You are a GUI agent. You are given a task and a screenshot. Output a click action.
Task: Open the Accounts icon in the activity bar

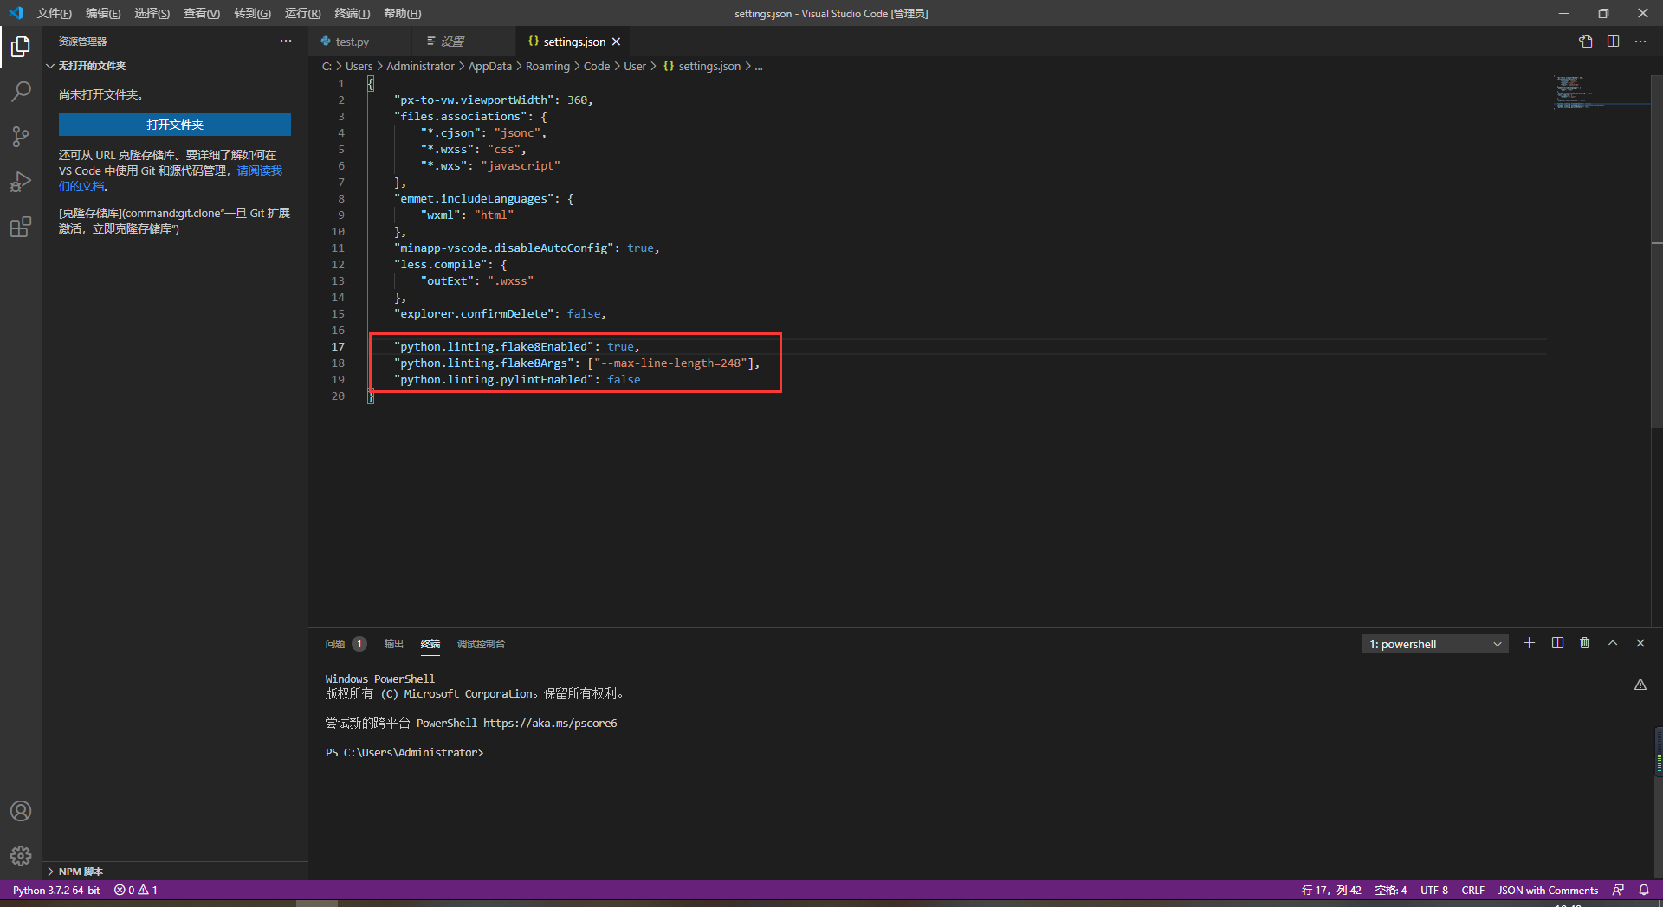tap(20, 811)
